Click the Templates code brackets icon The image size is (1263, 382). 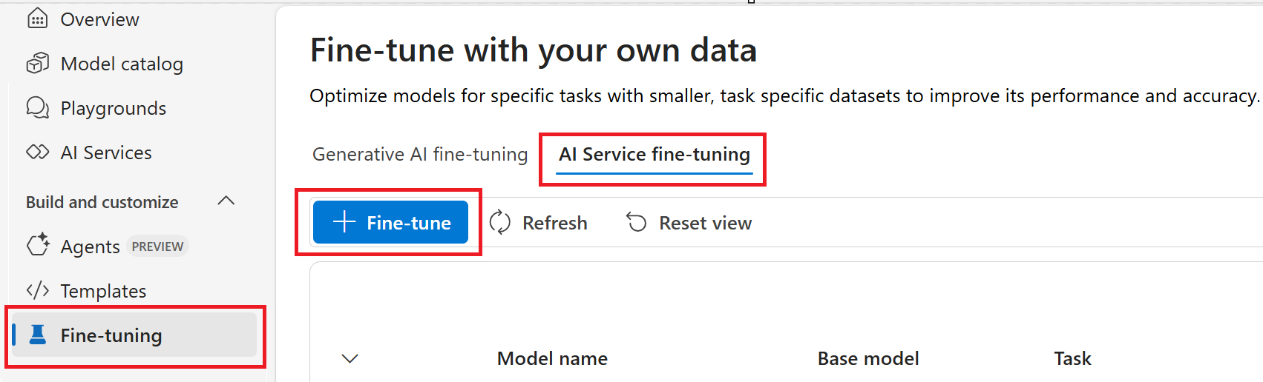(37, 290)
